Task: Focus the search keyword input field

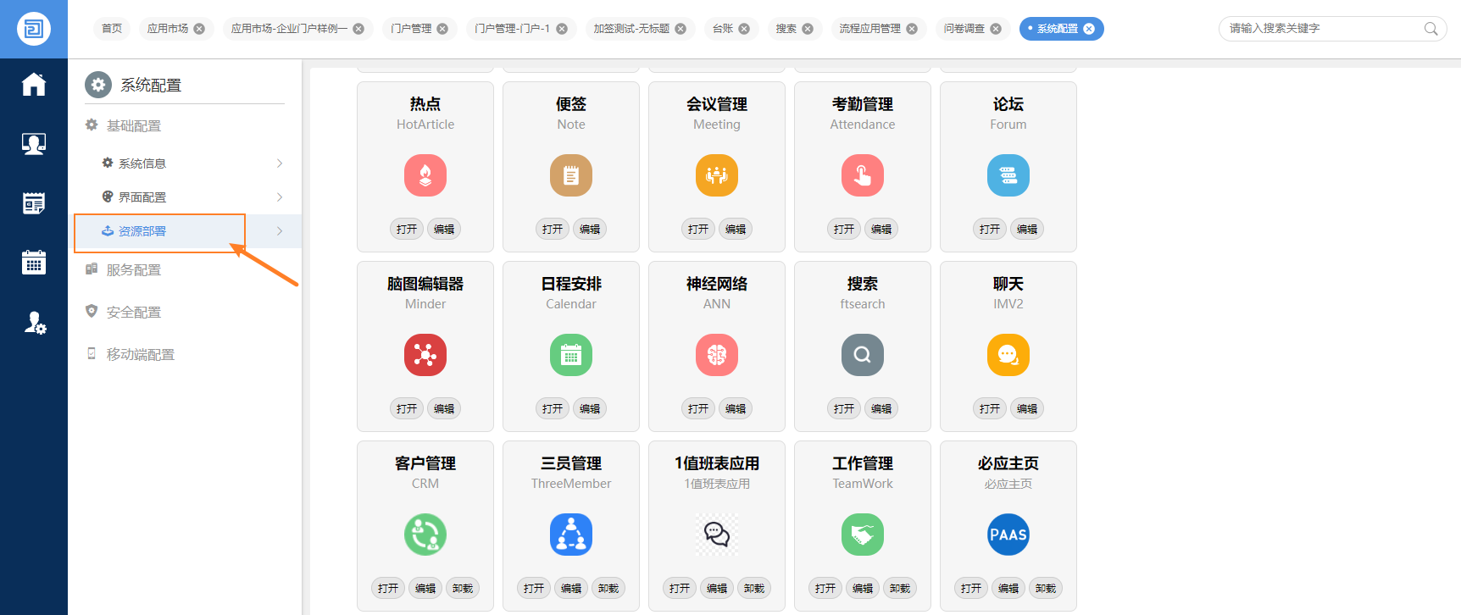Action: [x=1322, y=29]
